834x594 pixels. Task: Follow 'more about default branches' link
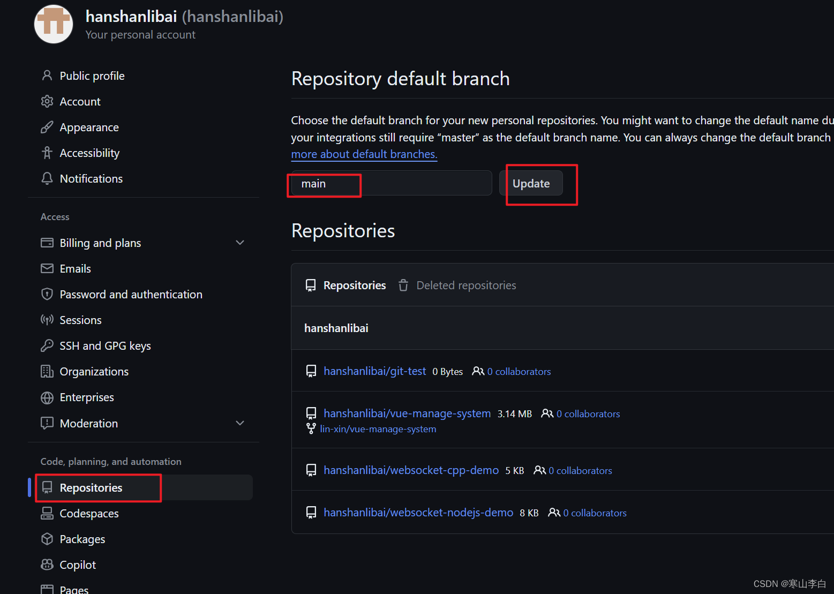[364, 154]
